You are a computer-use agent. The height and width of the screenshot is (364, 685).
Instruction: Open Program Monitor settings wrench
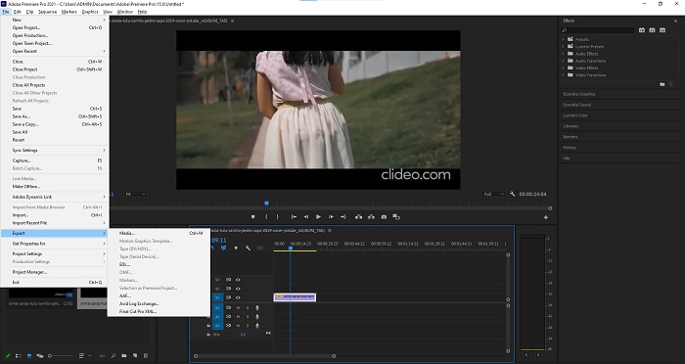coord(513,194)
